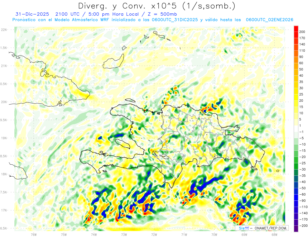The image size is (308, 238).
Task: Click the "0600UTC_02ENE2026" valid-until time
Action: click(269, 20)
